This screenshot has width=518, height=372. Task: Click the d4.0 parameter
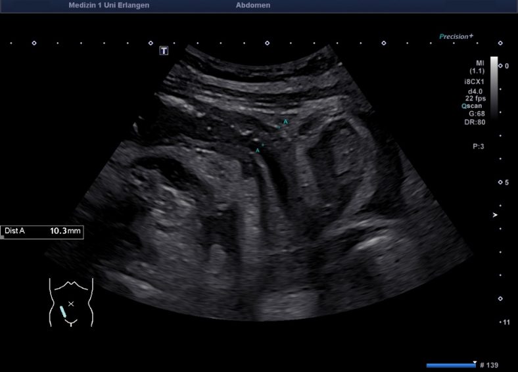click(x=476, y=90)
